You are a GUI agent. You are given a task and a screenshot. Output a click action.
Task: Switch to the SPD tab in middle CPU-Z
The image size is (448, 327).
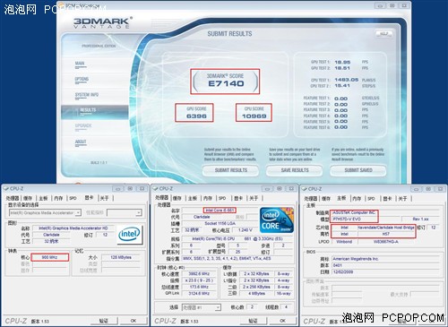[222, 198]
